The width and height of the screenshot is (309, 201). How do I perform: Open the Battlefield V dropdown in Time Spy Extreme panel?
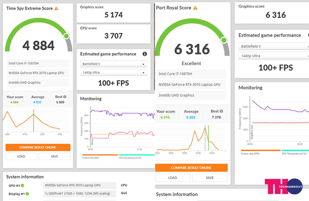113,64
